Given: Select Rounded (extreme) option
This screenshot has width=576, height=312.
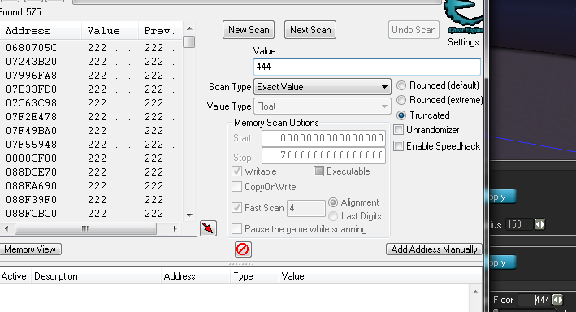Looking at the screenshot, I should [401, 100].
